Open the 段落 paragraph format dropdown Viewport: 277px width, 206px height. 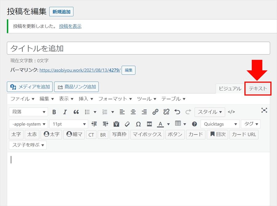coord(29,112)
